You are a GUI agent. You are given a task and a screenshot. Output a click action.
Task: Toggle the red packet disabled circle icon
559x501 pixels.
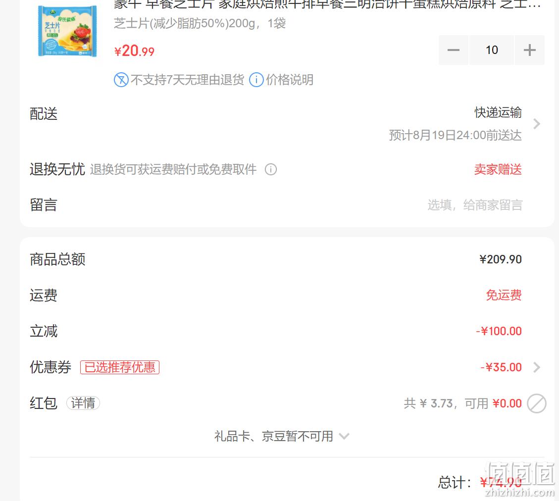(537, 403)
